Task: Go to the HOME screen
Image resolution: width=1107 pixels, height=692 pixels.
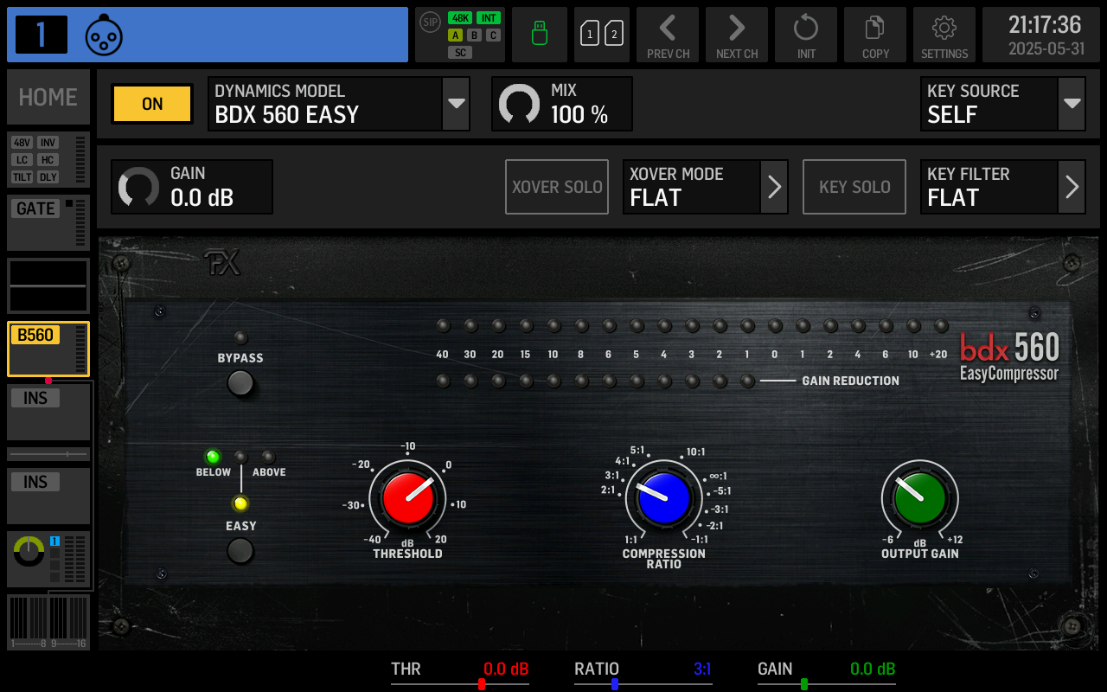Action: tap(48, 96)
